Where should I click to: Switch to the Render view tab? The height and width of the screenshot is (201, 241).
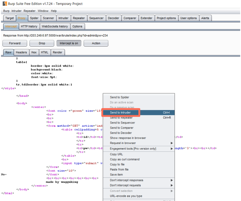[x=57, y=53]
